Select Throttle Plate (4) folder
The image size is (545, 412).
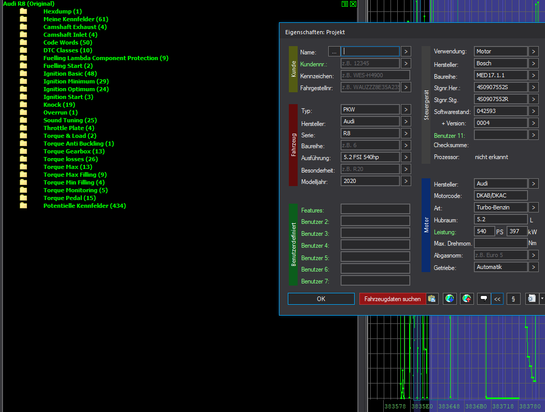click(x=69, y=128)
